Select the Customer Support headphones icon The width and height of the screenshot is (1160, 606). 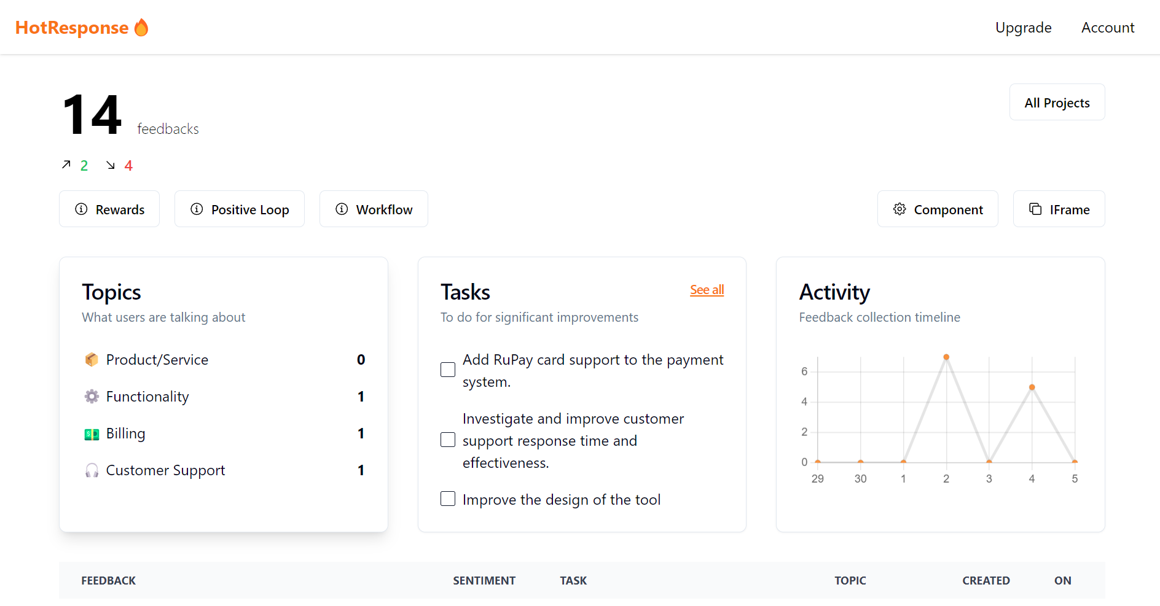point(92,471)
